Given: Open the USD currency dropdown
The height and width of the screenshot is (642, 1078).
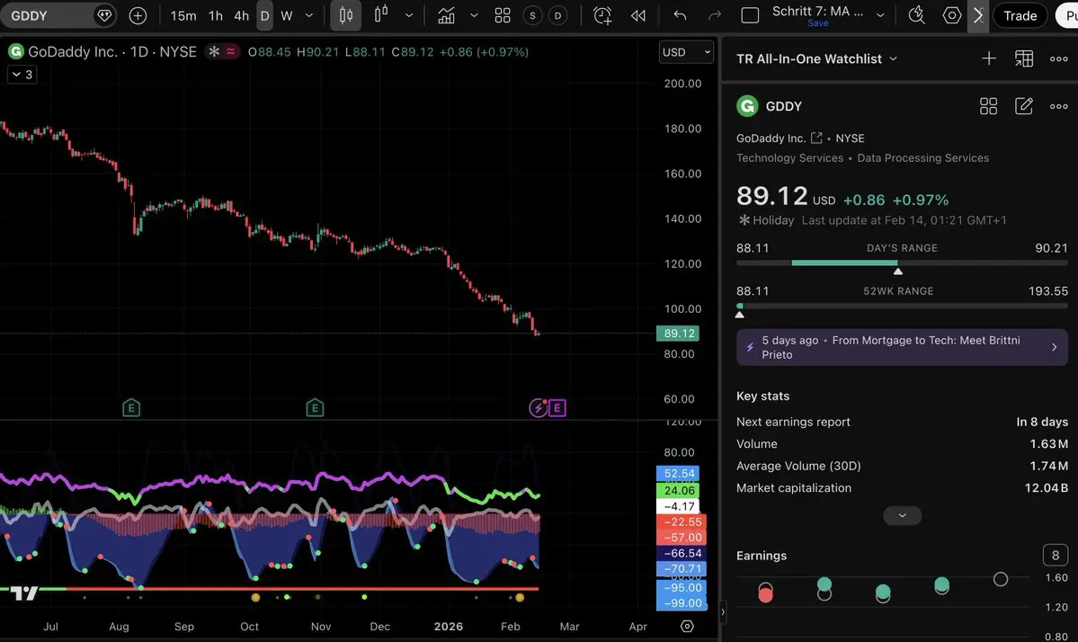Looking at the screenshot, I should [x=685, y=52].
